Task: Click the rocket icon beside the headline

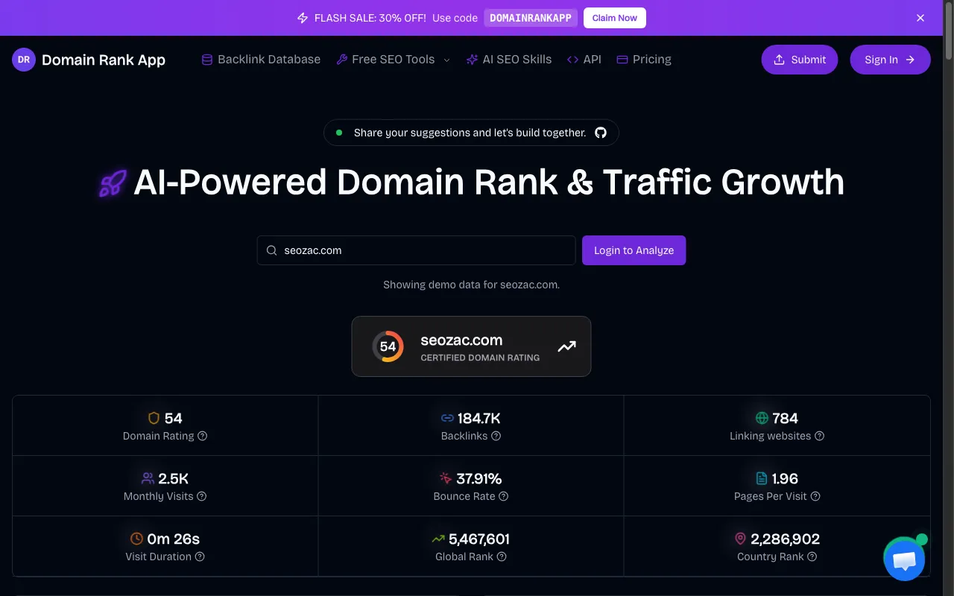Action: (113, 183)
